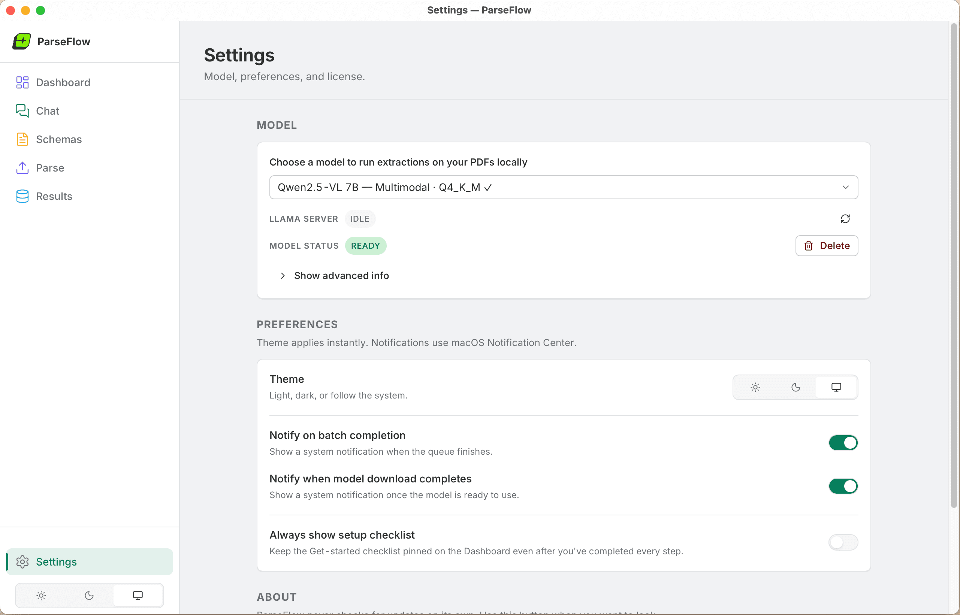Click the LLAMA SERVER label

[x=304, y=219]
